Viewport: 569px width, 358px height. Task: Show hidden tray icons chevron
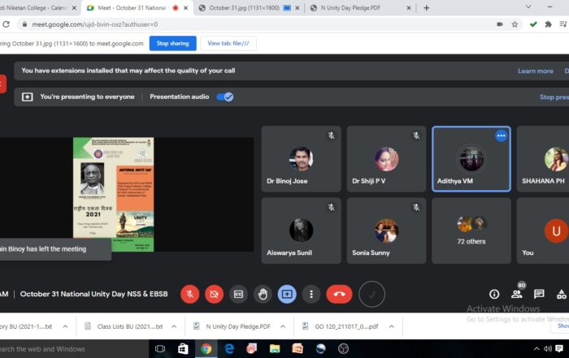tap(536, 349)
